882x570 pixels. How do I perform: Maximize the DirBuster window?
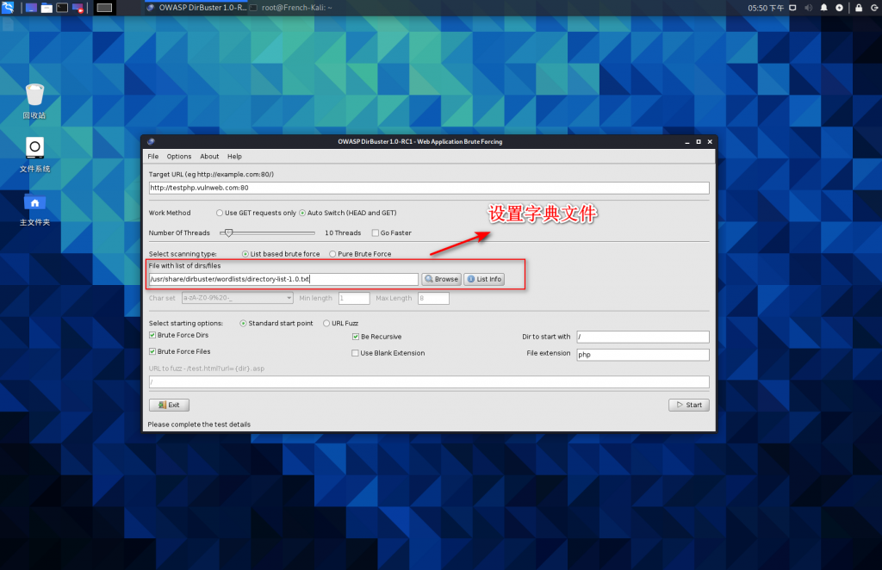click(x=699, y=142)
